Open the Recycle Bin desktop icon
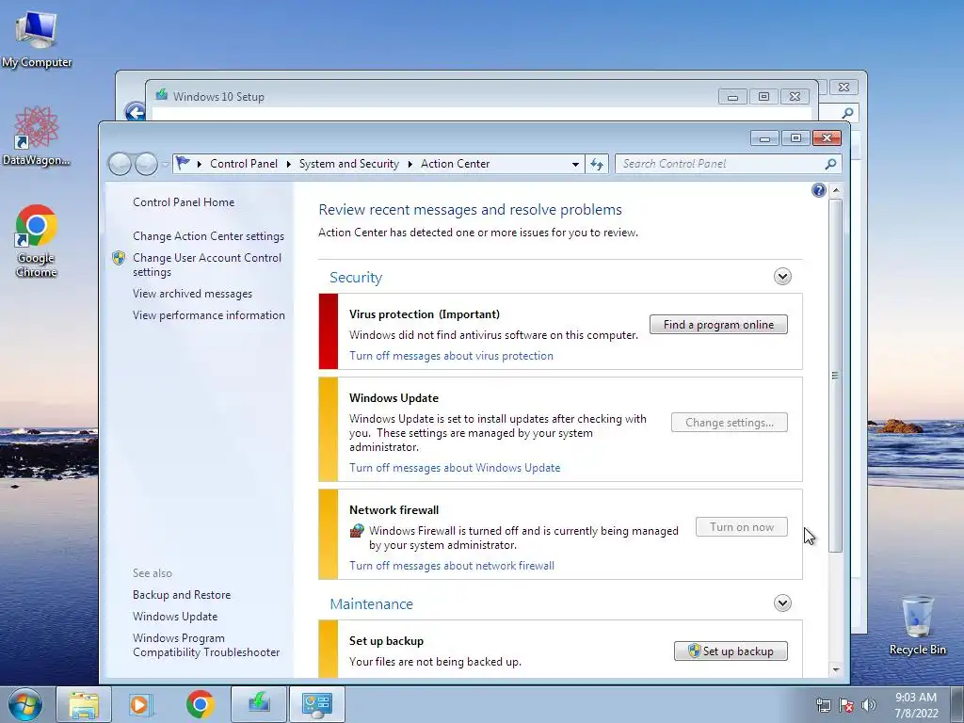This screenshot has width=964, height=723. tap(917, 624)
